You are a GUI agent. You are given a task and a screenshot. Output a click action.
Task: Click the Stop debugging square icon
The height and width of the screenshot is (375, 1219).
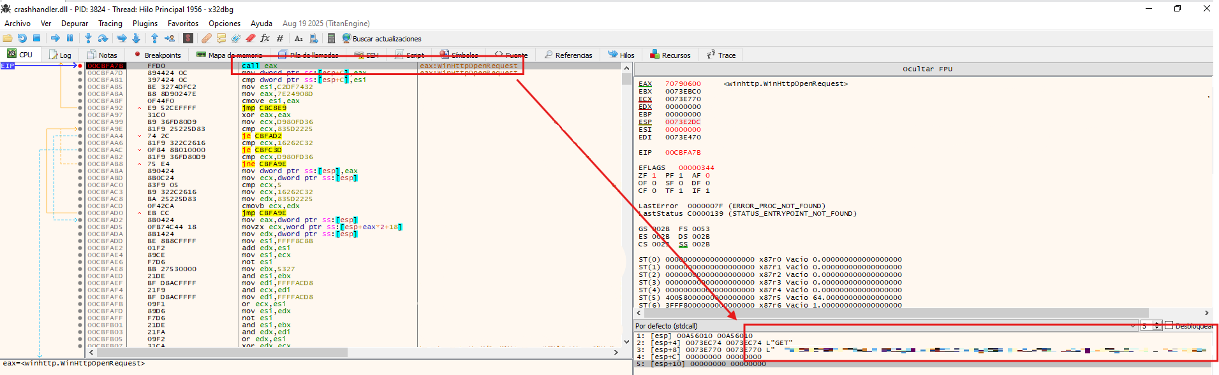36,38
